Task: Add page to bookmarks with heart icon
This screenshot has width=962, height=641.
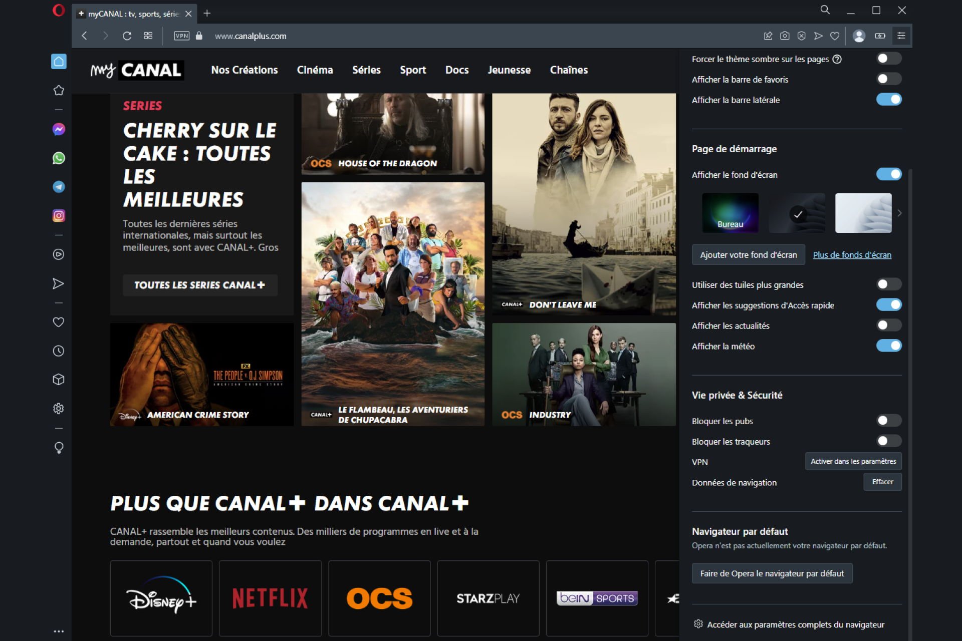Action: [x=835, y=36]
